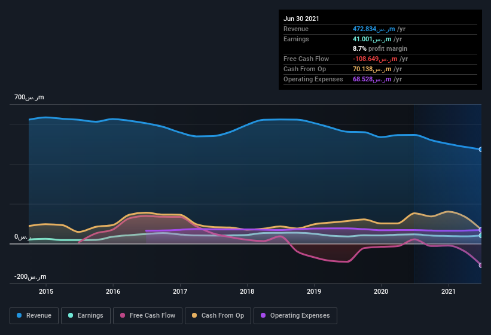Image resolution: width=491 pixels, height=335 pixels.
Task: Click the 2021 x-axis label
Action: click(449, 291)
